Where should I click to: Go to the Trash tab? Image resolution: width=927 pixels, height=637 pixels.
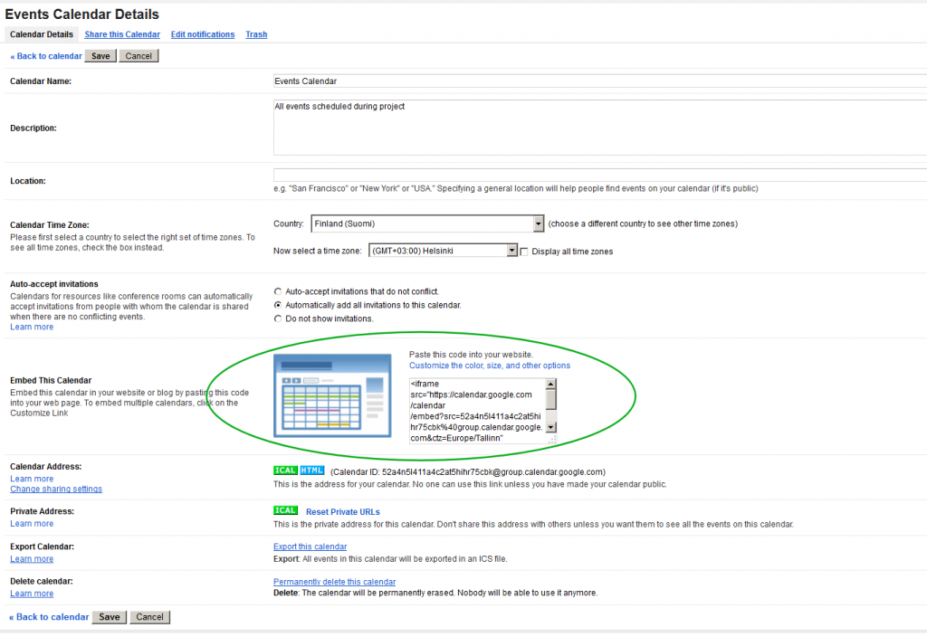256,34
